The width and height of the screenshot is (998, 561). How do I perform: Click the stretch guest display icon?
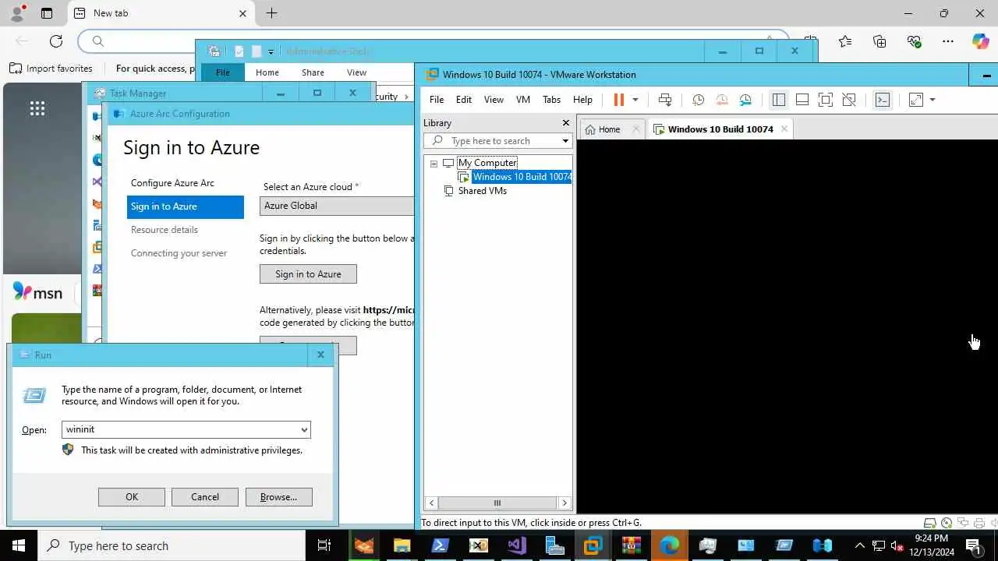[x=916, y=100]
